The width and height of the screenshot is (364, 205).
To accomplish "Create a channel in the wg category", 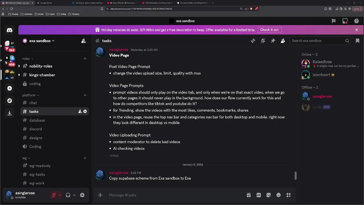I will pyautogui.click(x=85, y=158).
